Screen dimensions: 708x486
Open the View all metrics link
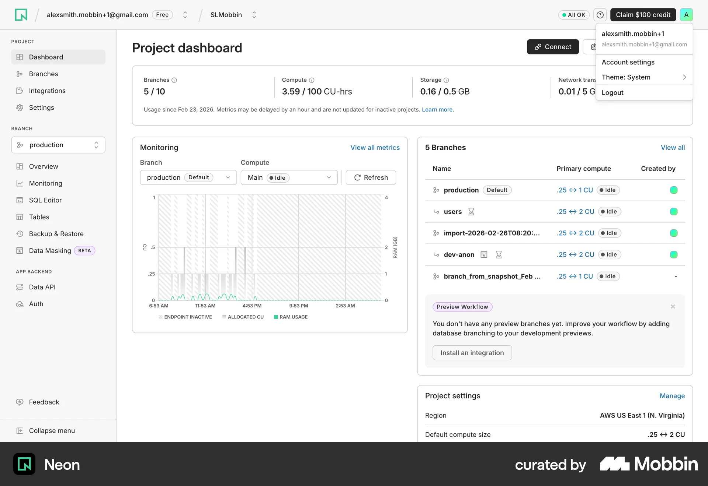[375, 148]
